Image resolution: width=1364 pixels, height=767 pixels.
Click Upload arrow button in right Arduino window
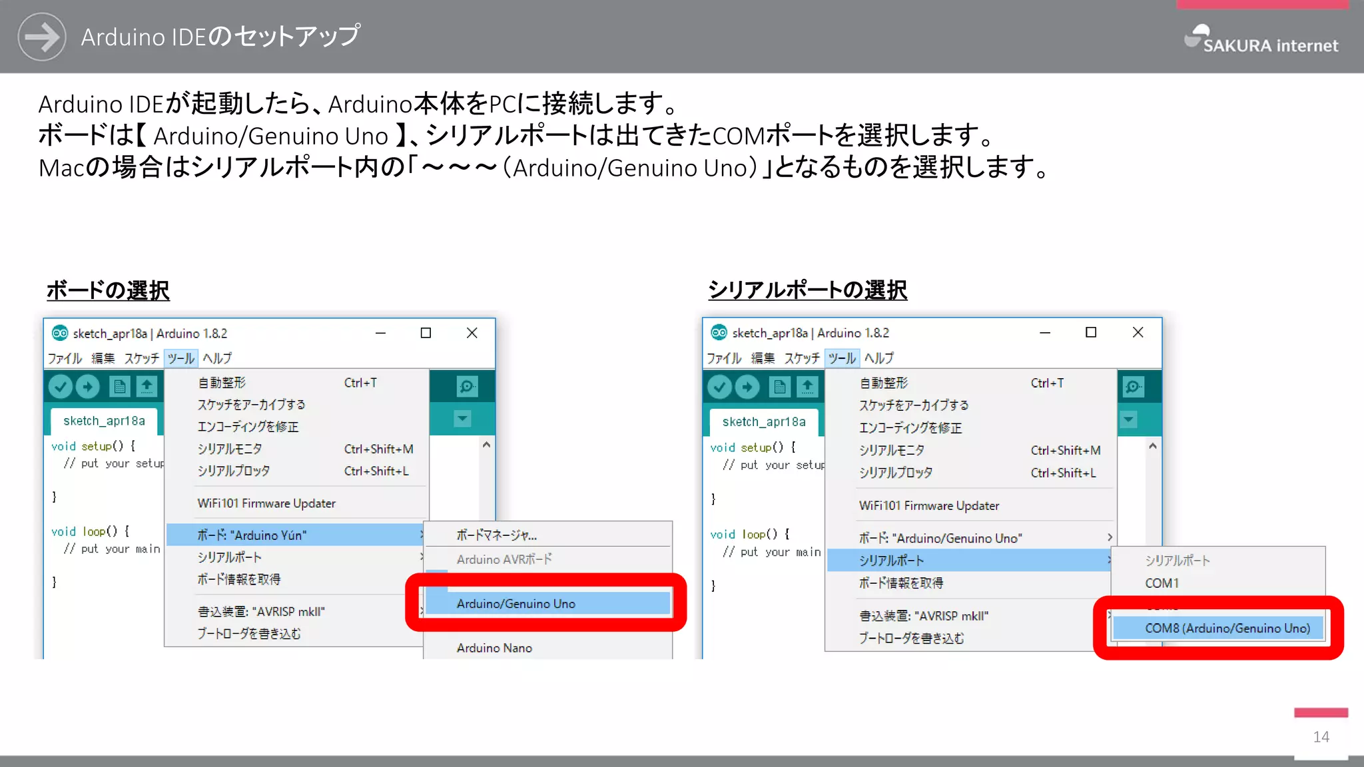coord(747,387)
